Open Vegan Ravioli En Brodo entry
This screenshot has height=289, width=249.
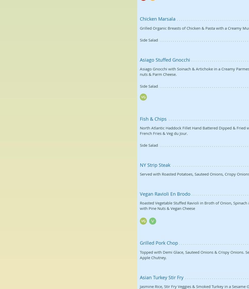(x=165, y=194)
